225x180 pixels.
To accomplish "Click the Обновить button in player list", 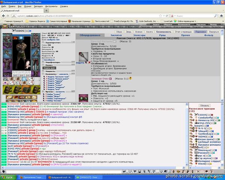I will [x=205, y=105].
